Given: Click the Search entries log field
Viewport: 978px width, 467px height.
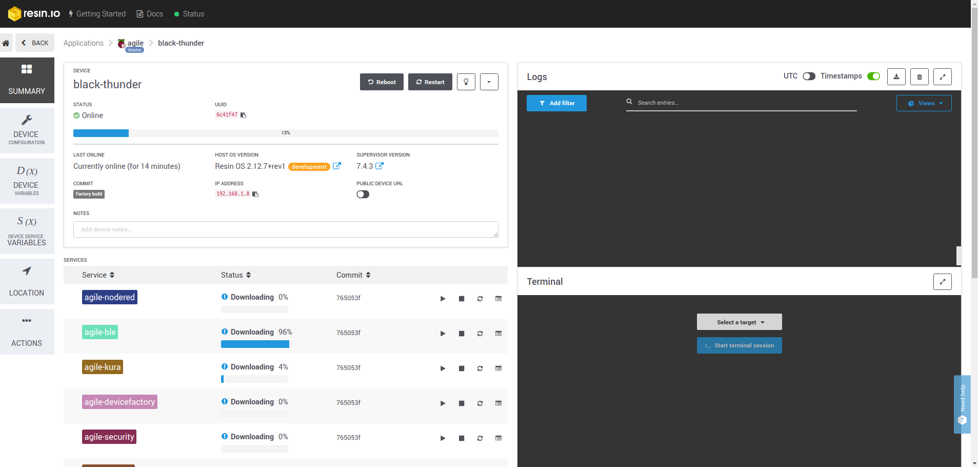Looking at the screenshot, I should [x=742, y=103].
